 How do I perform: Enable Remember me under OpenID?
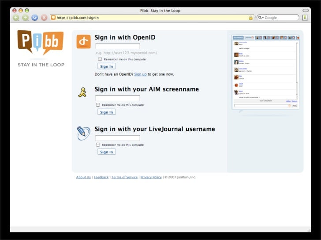pyautogui.click(x=100, y=59)
